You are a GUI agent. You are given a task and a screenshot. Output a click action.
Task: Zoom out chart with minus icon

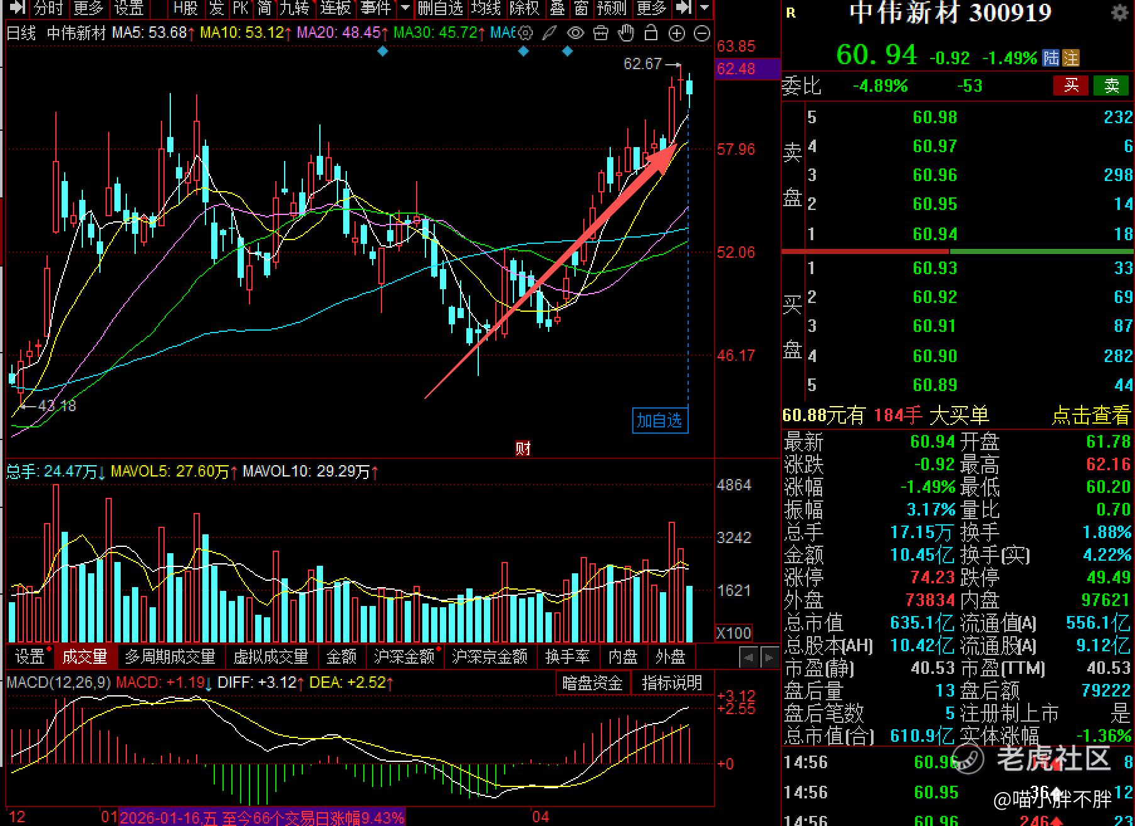click(702, 33)
